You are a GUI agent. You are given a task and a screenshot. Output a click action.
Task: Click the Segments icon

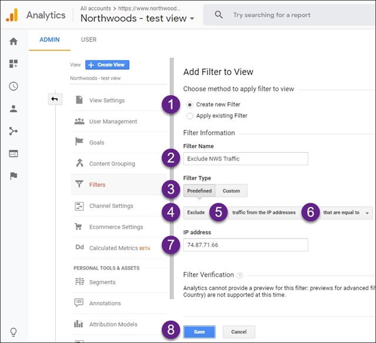(80, 281)
